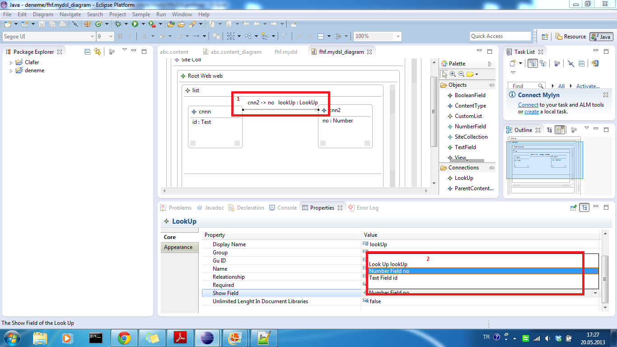Click the Back navigation arrow icon

pyautogui.click(x=257, y=24)
